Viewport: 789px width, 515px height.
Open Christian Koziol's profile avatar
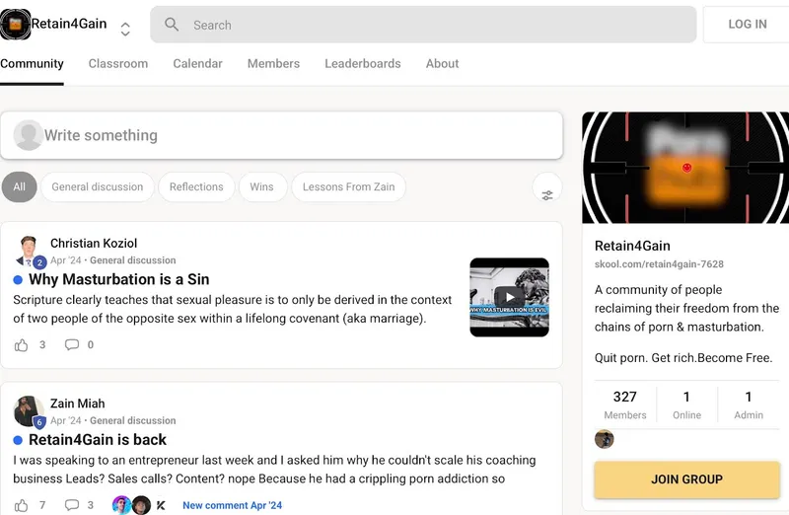(29, 250)
